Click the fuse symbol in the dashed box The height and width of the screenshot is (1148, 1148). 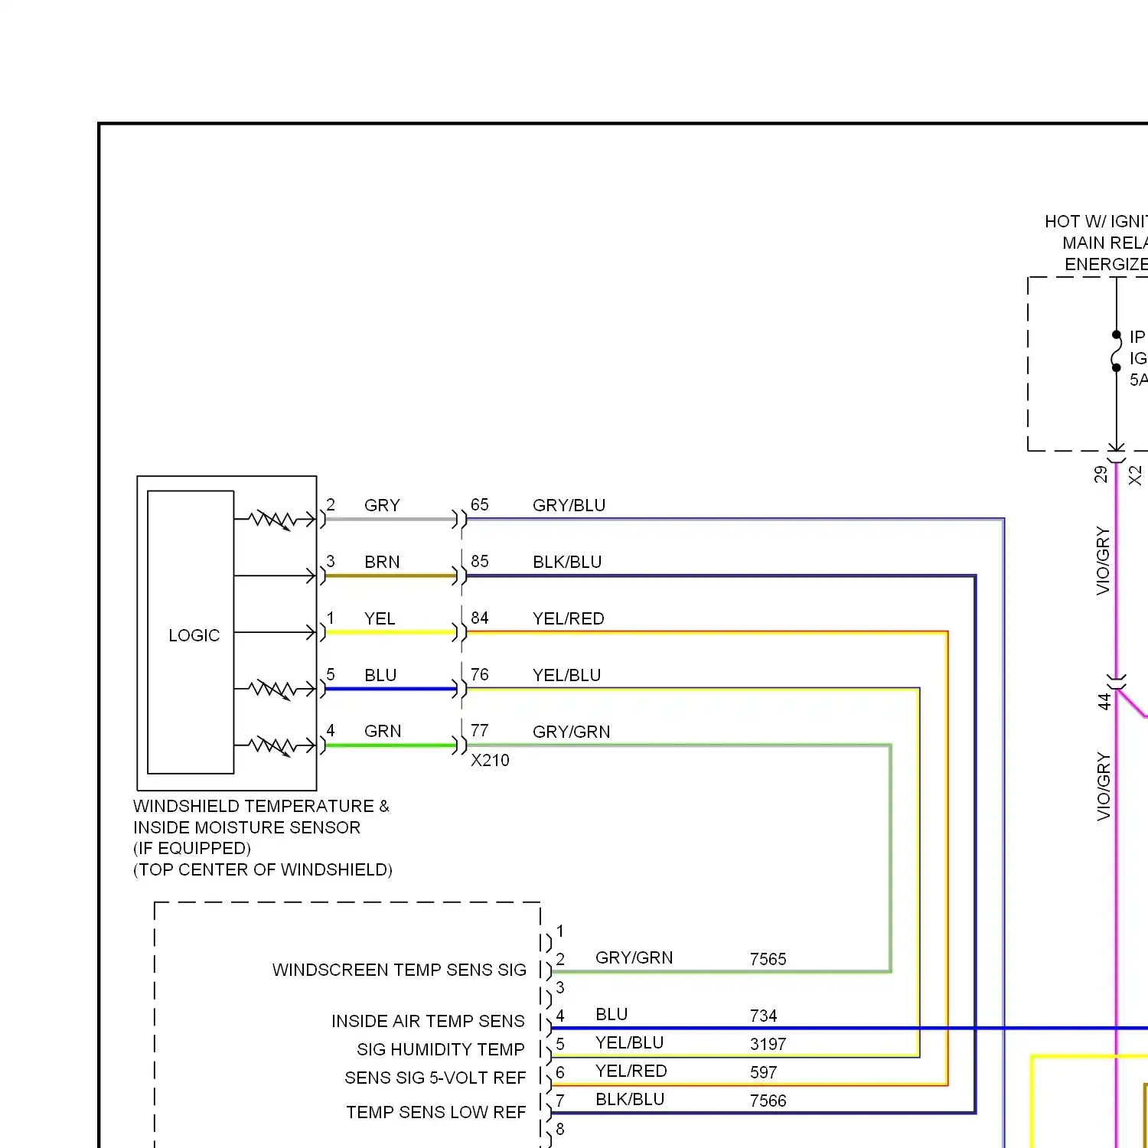pos(1117,351)
